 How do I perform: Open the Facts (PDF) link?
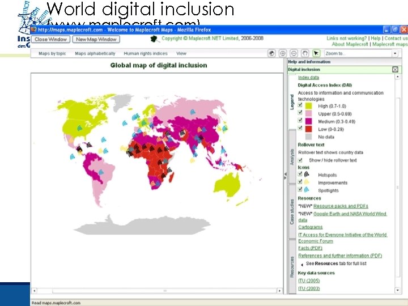(x=310, y=248)
